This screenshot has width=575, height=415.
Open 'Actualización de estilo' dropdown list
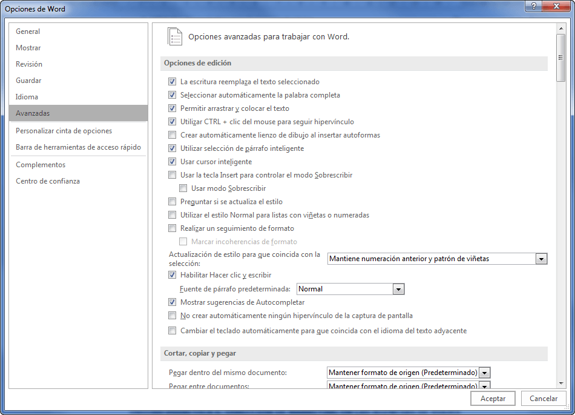click(x=541, y=259)
